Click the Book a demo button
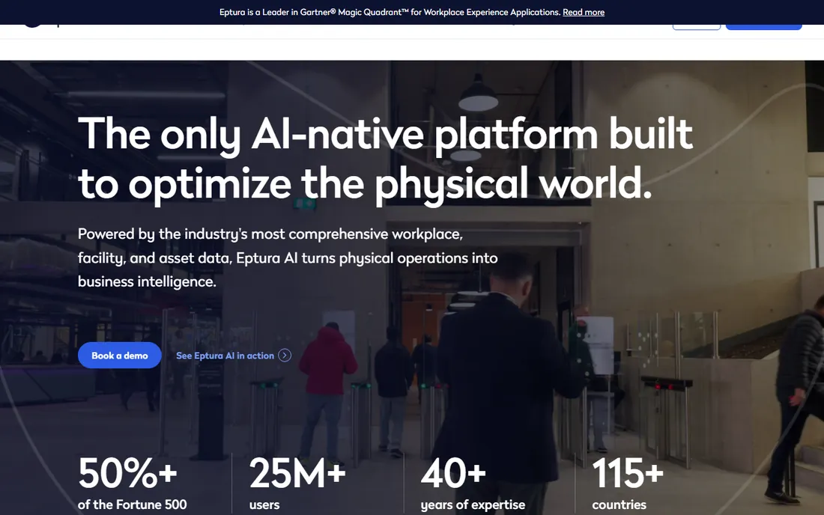 click(x=119, y=356)
